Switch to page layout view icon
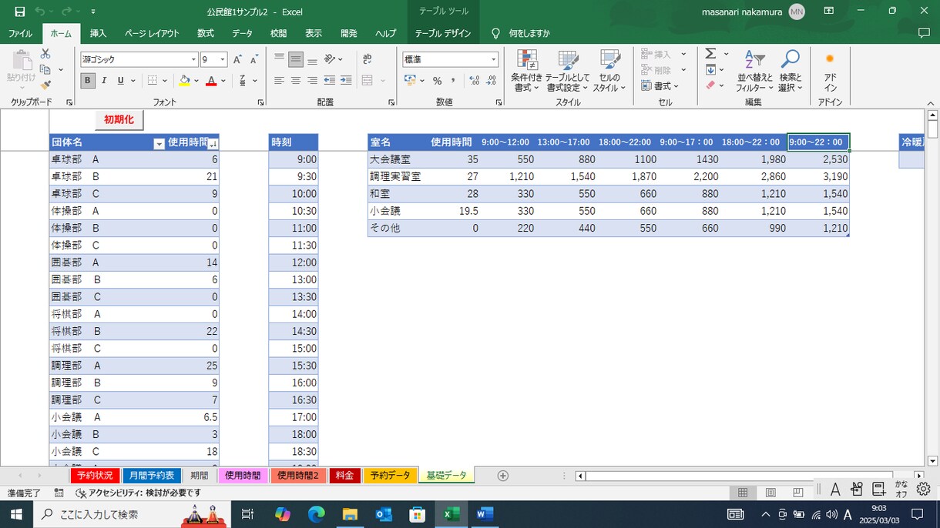This screenshot has height=528, width=940. 770,493
